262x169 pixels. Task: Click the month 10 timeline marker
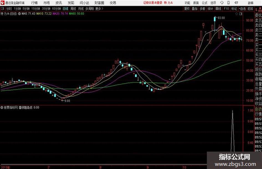pos(184,167)
